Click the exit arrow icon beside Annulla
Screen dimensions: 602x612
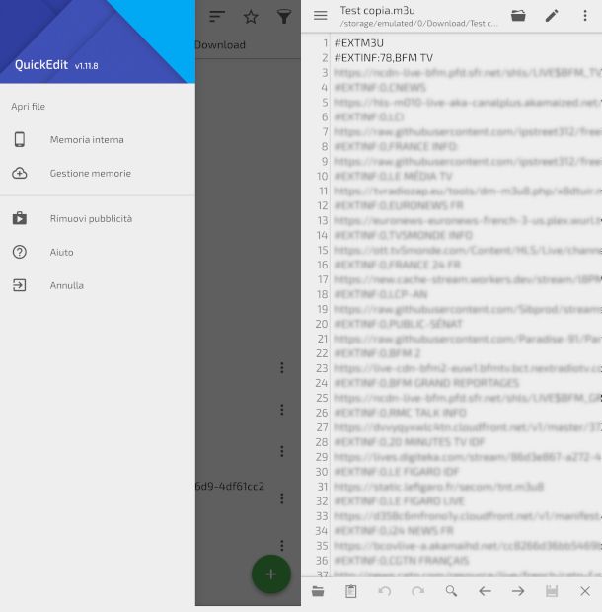coord(20,285)
